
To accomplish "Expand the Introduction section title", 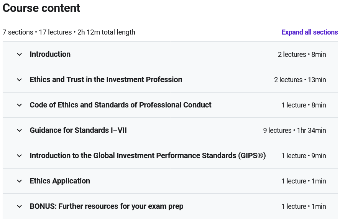I will (50, 55).
